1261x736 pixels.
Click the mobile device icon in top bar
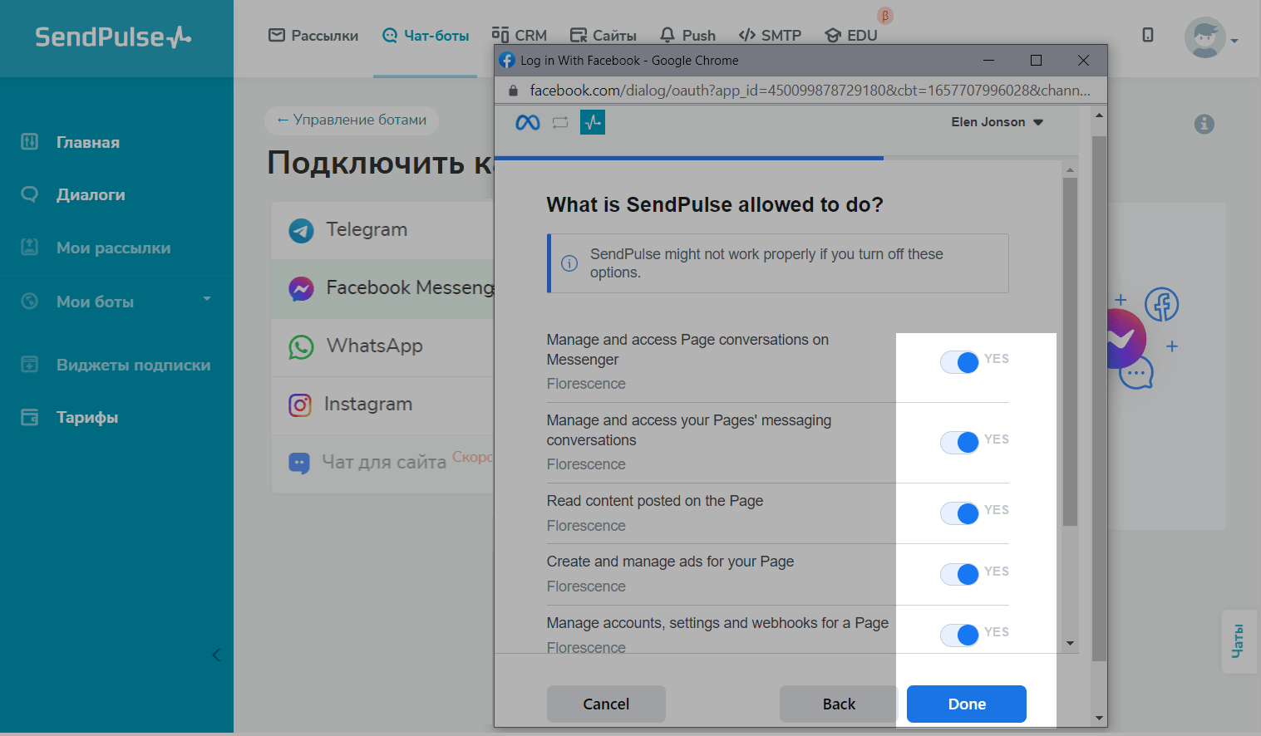click(x=1147, y=35)
